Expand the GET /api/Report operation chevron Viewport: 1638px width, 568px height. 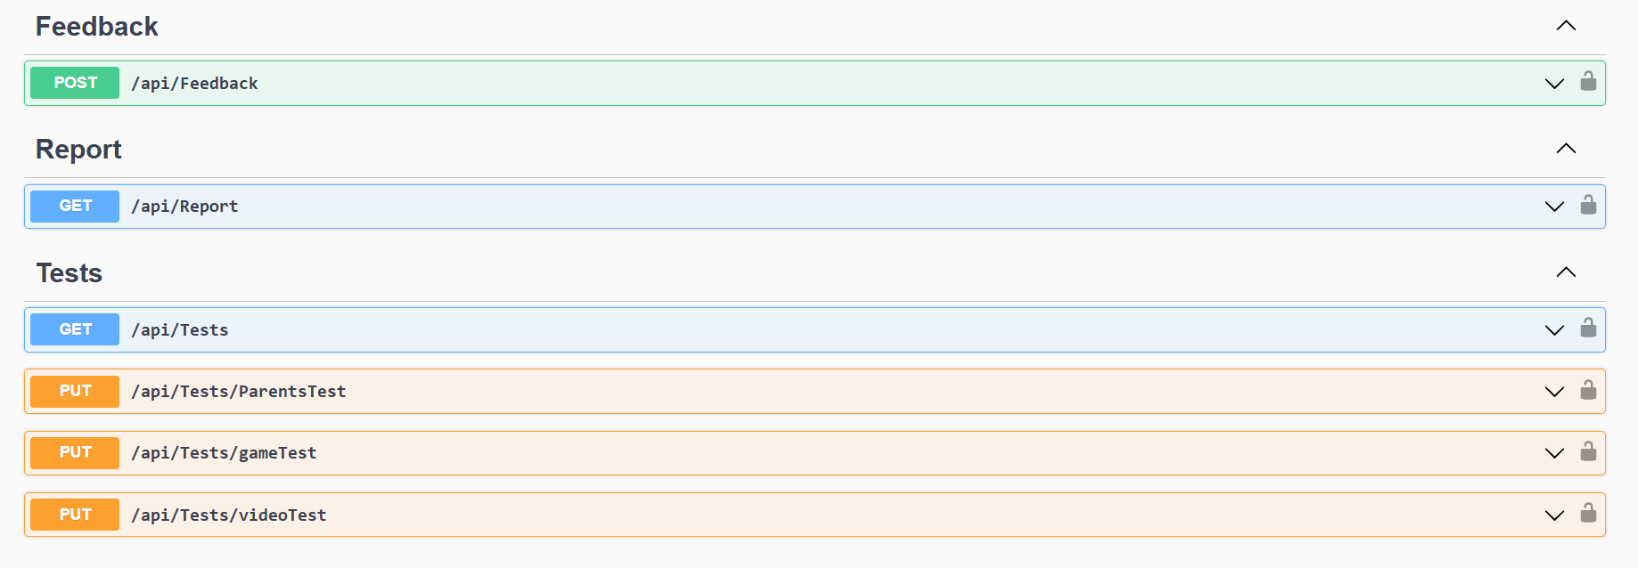pos(1554,207)
